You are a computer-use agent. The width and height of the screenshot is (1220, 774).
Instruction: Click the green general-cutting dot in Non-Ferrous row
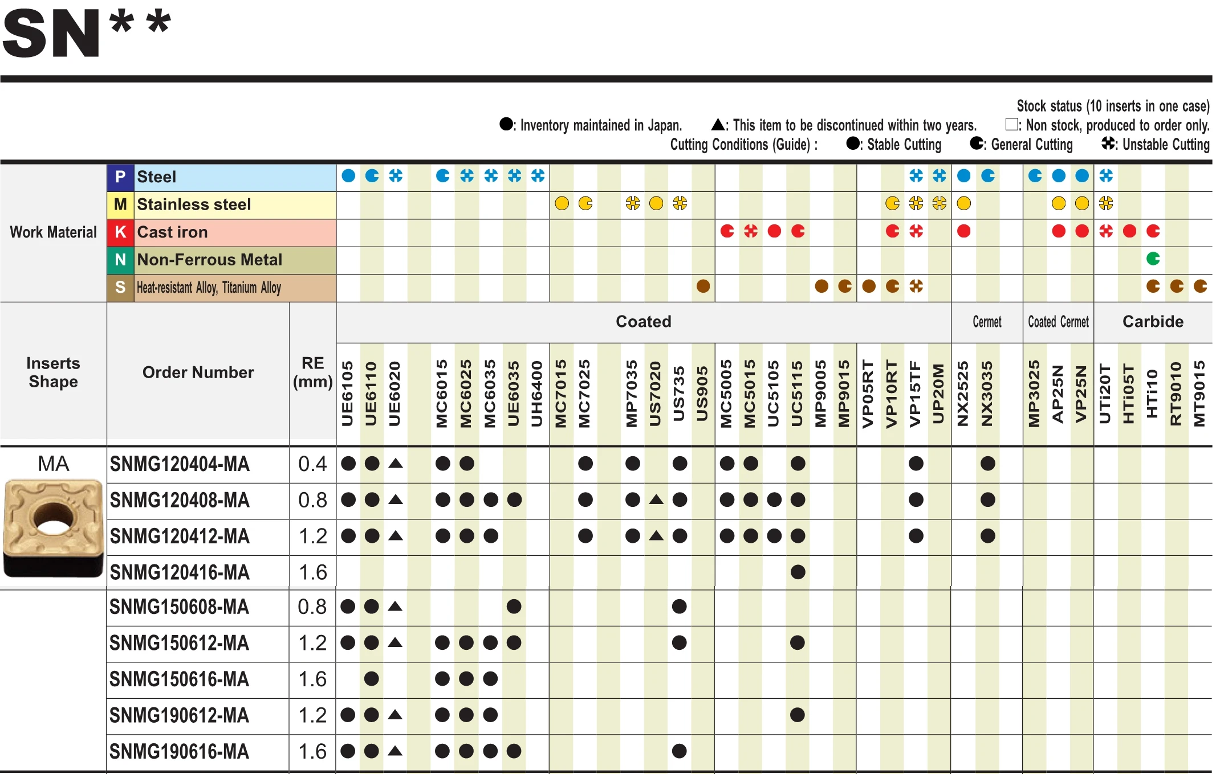pos(1153,259)
